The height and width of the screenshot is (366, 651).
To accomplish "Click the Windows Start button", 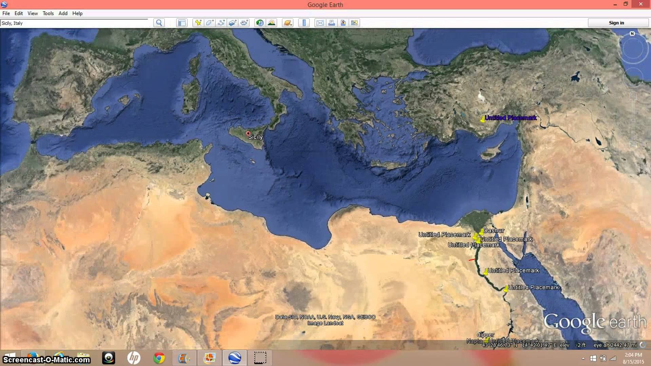I will click(x=10, y=358).
